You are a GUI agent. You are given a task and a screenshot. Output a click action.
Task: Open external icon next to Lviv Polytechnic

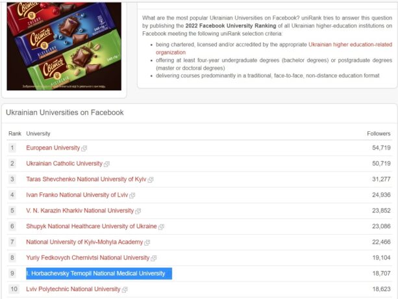pos(125,289)
